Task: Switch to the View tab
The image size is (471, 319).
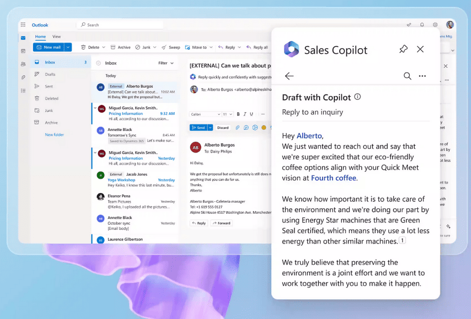Action: [x=57, y=36]
